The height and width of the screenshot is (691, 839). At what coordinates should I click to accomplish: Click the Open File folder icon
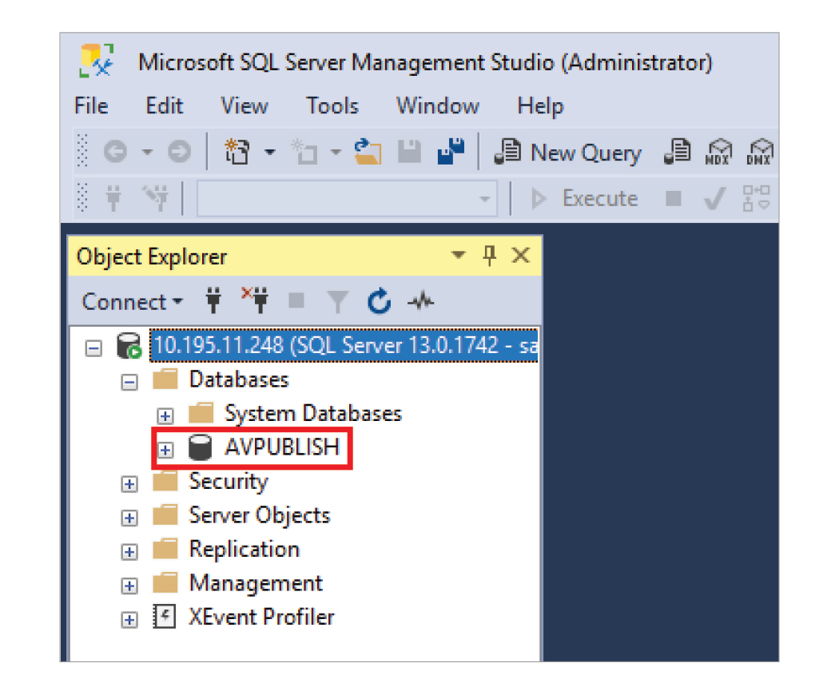368,152
